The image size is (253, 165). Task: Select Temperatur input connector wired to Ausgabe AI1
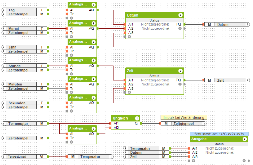point(146,148)
